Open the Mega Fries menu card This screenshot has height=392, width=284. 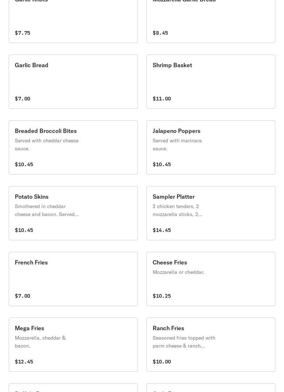coord(73,345)
